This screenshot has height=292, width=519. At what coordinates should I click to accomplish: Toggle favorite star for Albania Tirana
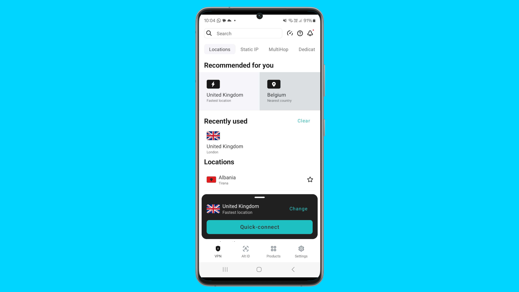(310, 179)
